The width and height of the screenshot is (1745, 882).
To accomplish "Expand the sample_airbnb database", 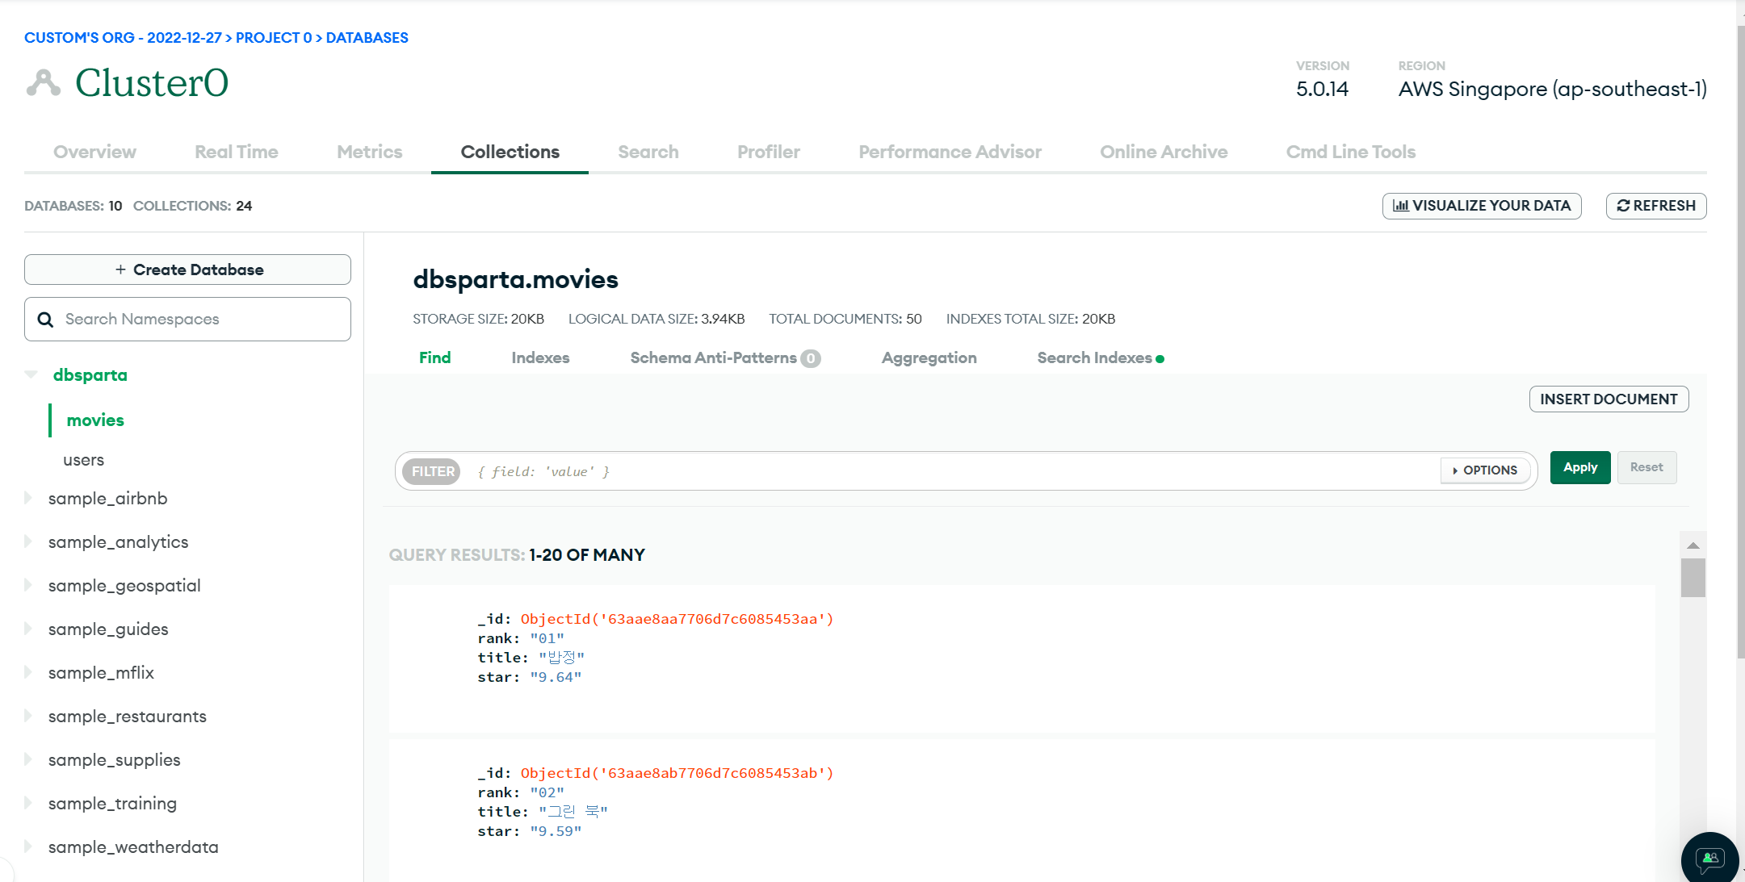I will pos(28,498).
